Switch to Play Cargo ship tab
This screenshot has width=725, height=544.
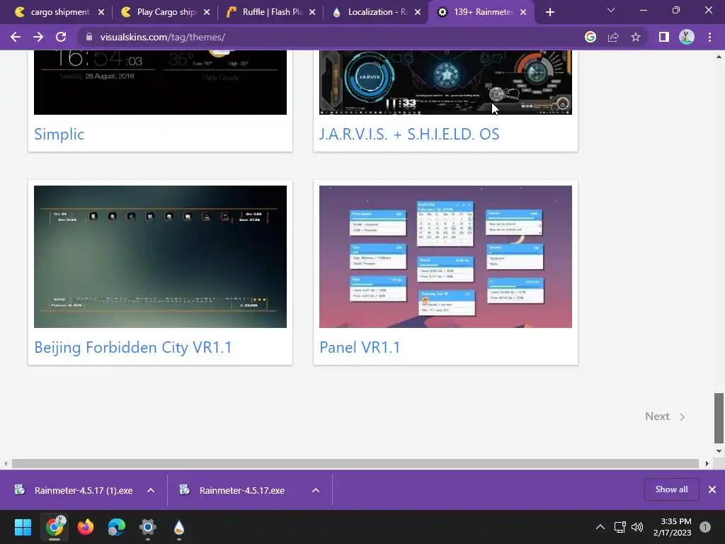click(165, 12)
